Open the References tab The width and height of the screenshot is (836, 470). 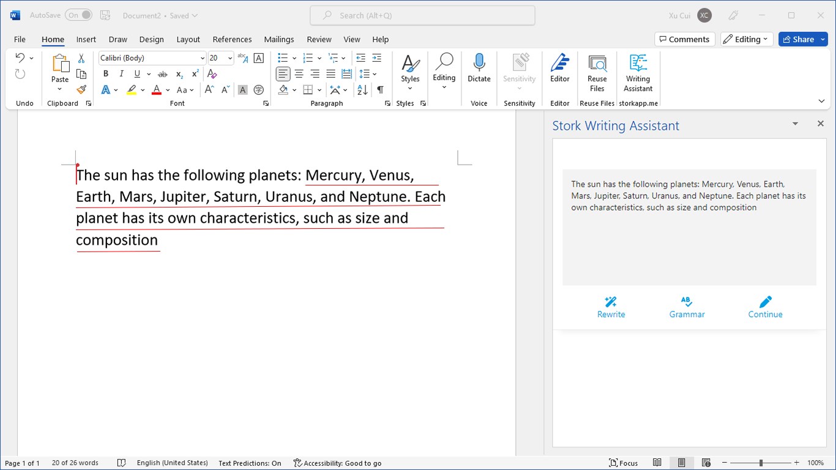pos(232,39)
